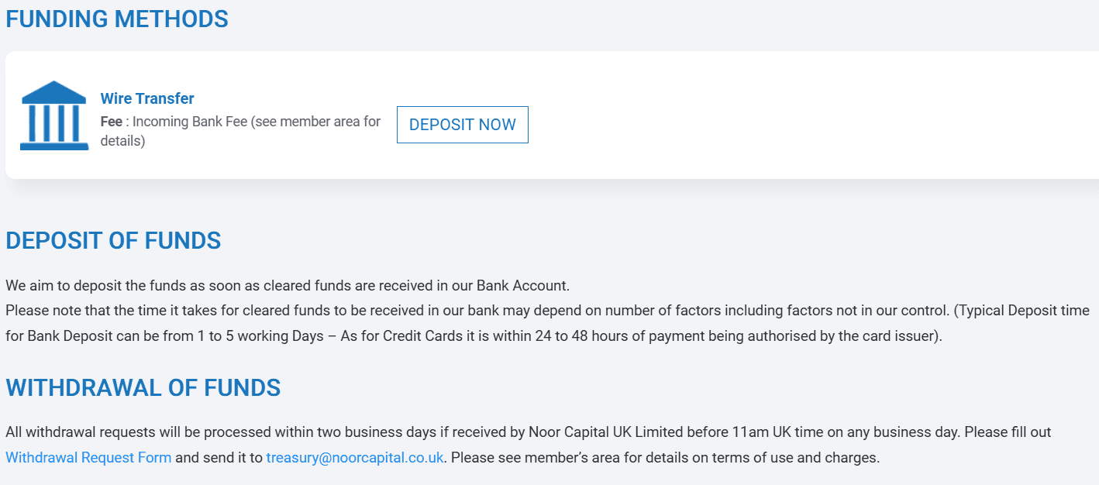Click the FUNDING METHODS section heading
The width and height of the screenshot is (1099, 485).
tap(116, 19)
